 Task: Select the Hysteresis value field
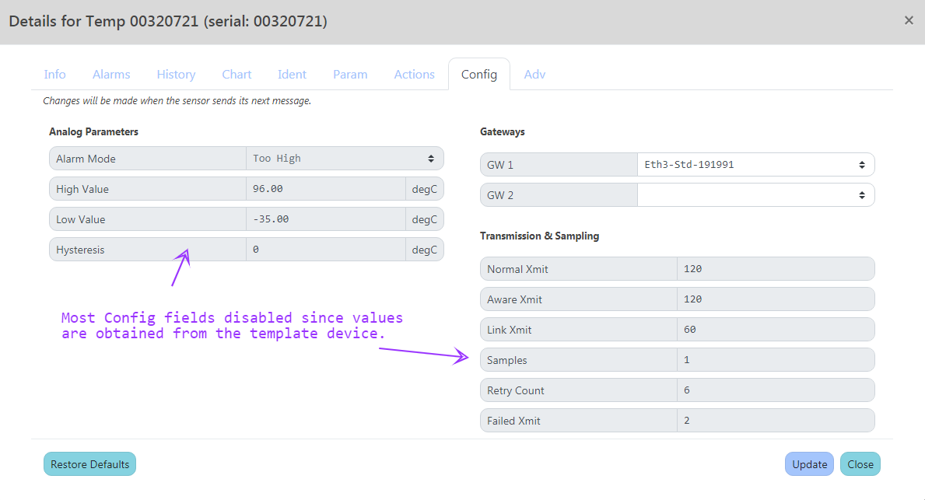(325, 249)
